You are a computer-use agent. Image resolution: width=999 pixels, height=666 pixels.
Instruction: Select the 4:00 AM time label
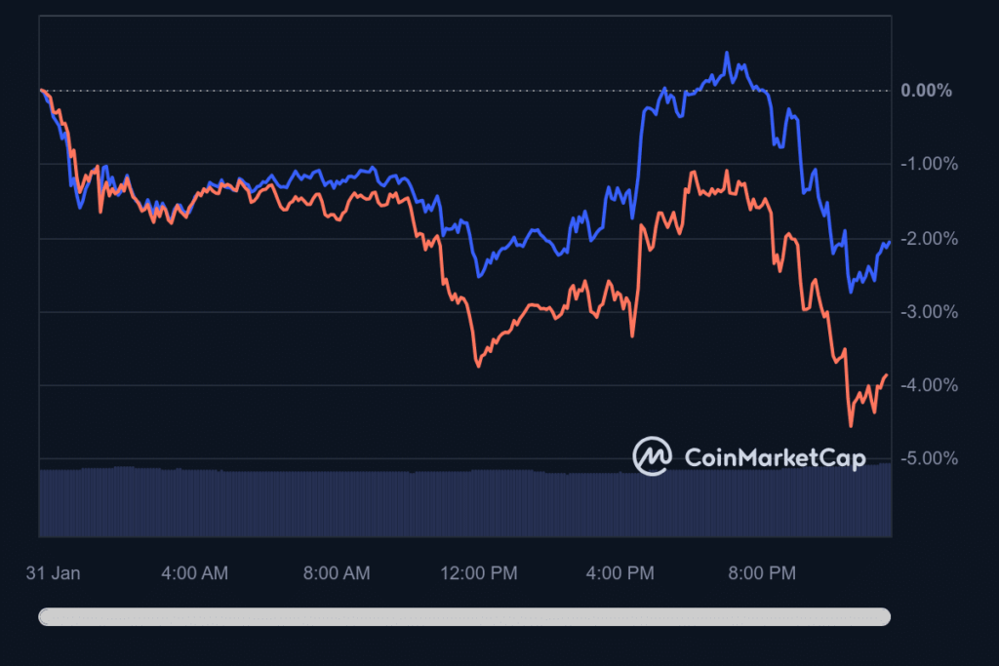coord(194,573)
